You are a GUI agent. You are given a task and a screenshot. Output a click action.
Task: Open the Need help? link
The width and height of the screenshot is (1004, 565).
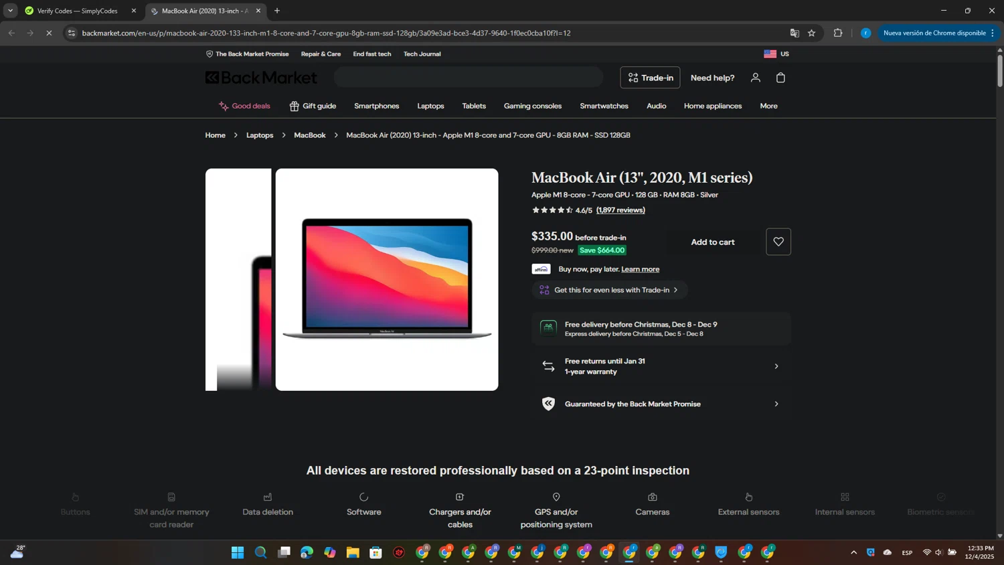pos(712,78)
